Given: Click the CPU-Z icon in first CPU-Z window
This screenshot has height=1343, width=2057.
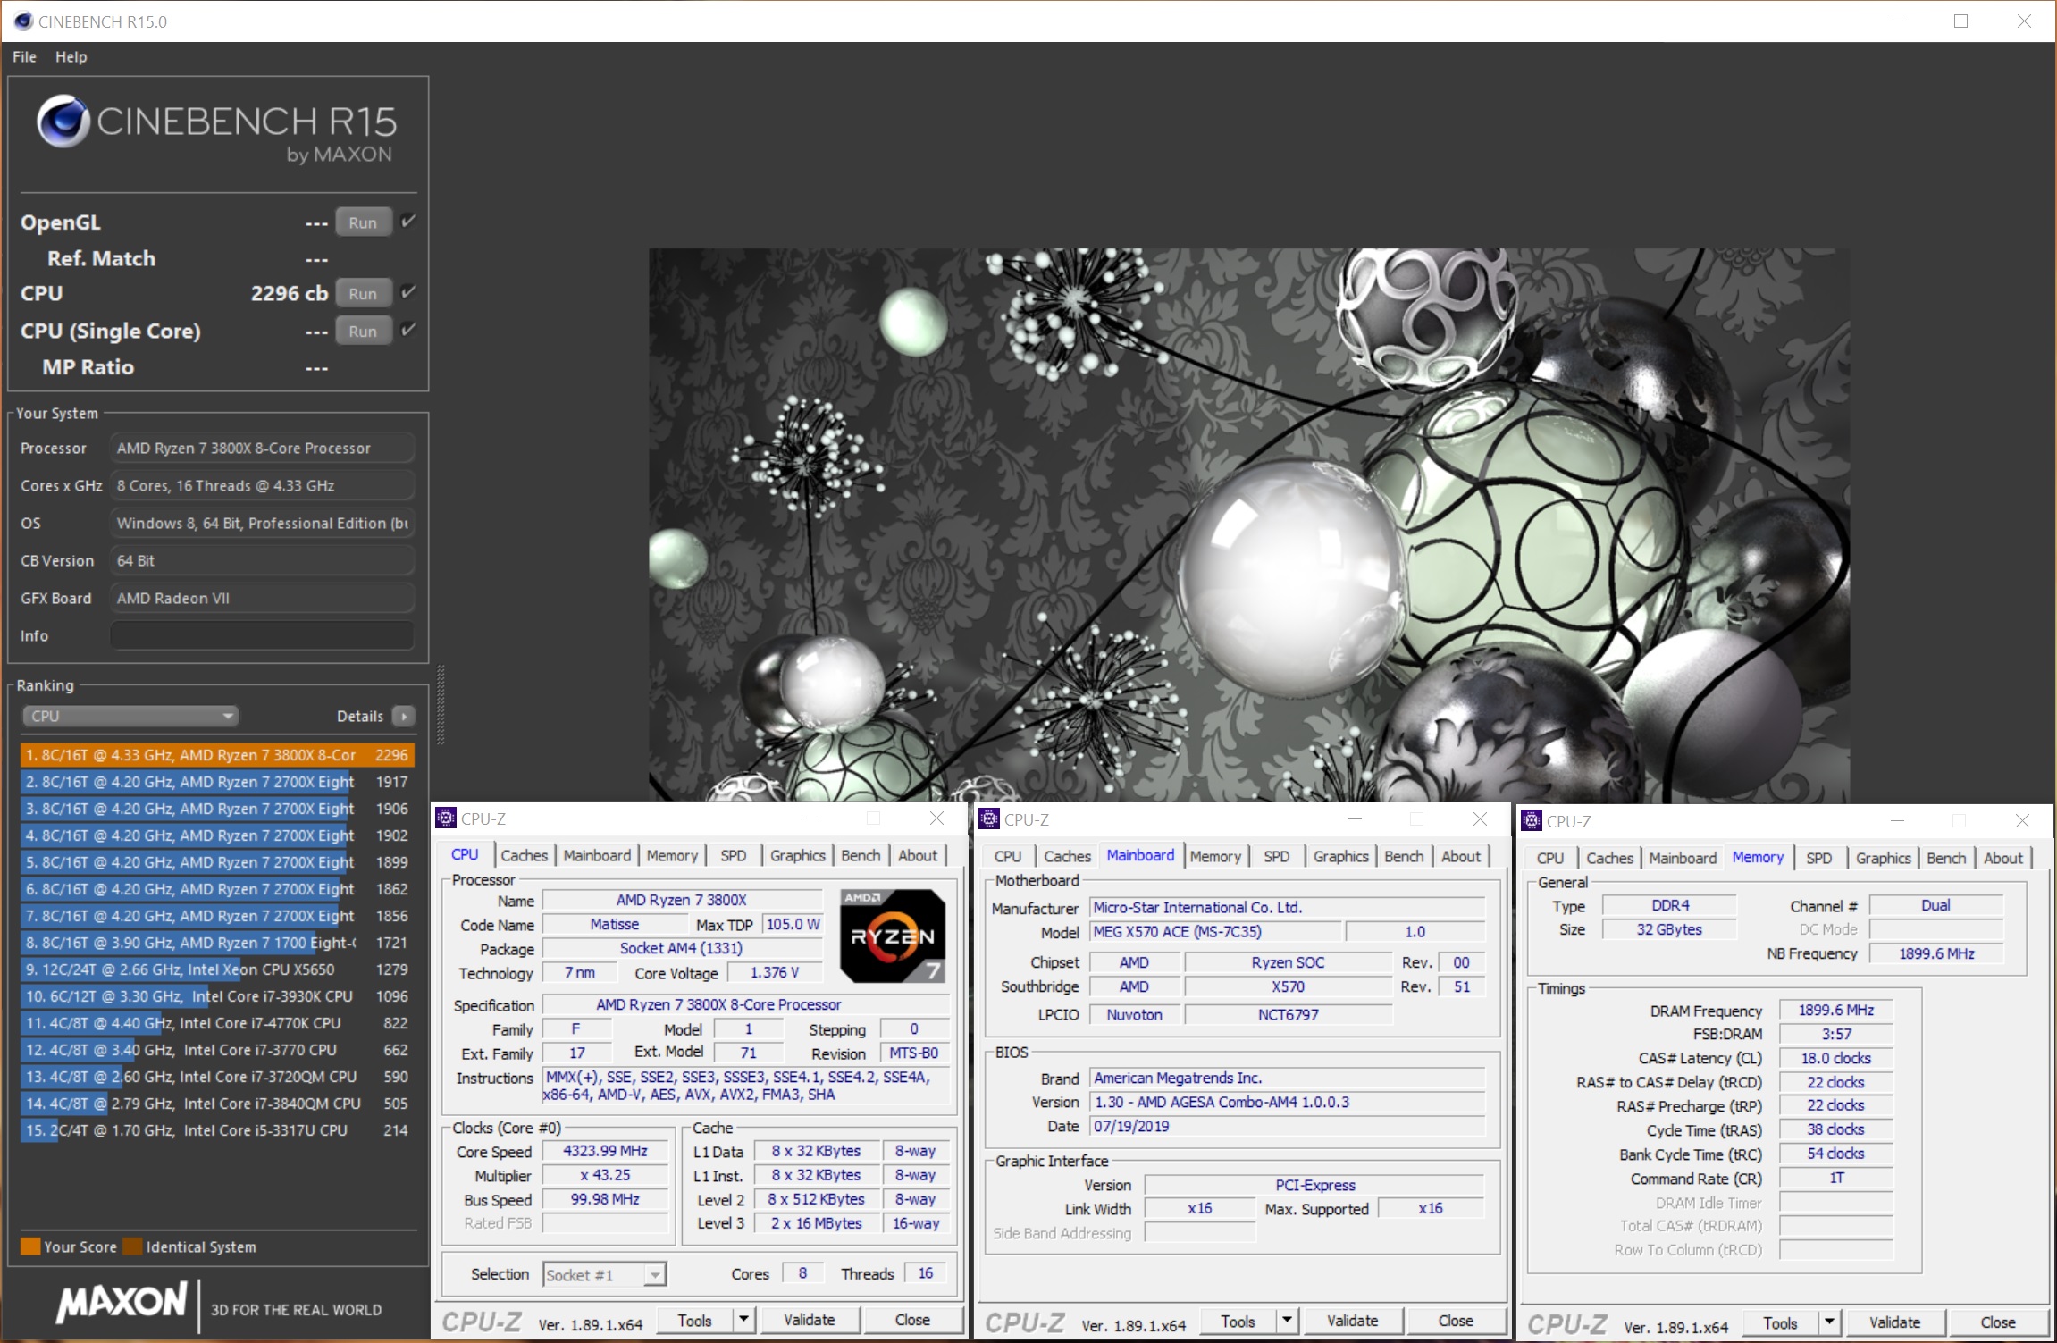Looking at the screenshot, I should 446,818.
